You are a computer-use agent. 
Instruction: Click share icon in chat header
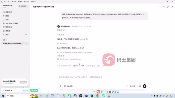164,7
